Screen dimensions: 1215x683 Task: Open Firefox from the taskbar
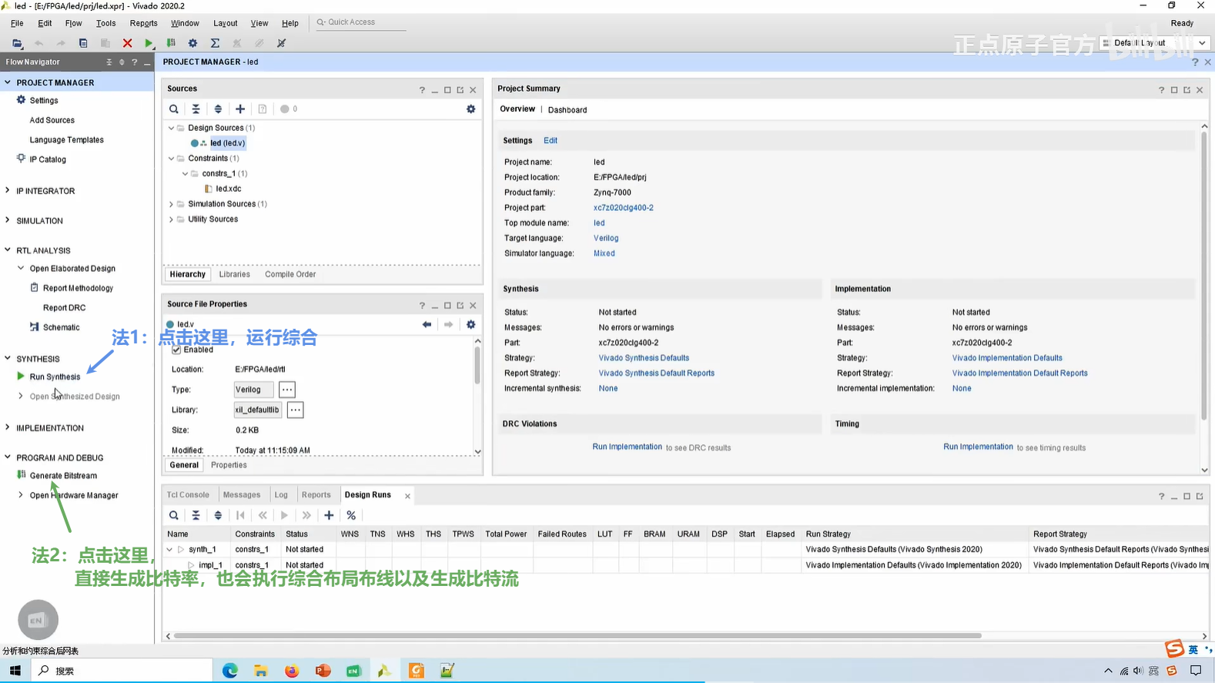tap(292, 671)
